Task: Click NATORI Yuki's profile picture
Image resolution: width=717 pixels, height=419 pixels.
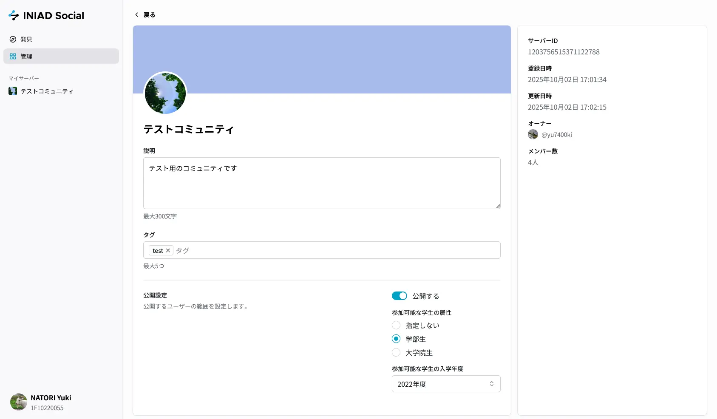Action: click(x=18, y=402)
